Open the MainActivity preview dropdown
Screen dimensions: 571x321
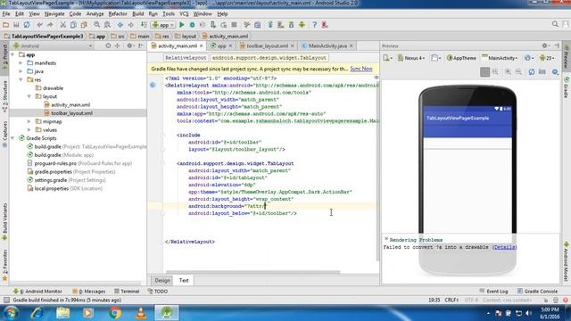click(500, 58)
